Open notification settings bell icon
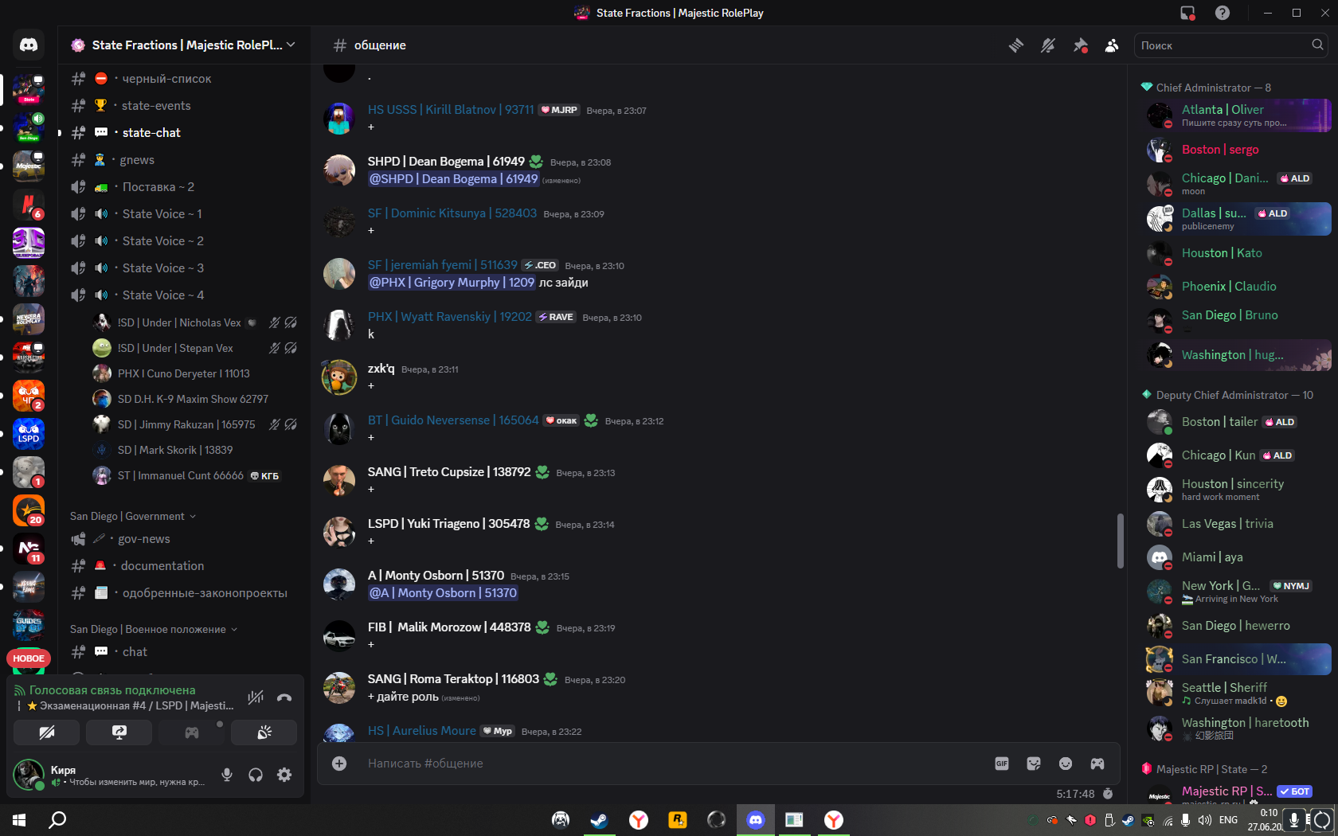 tap(1048, 45)
